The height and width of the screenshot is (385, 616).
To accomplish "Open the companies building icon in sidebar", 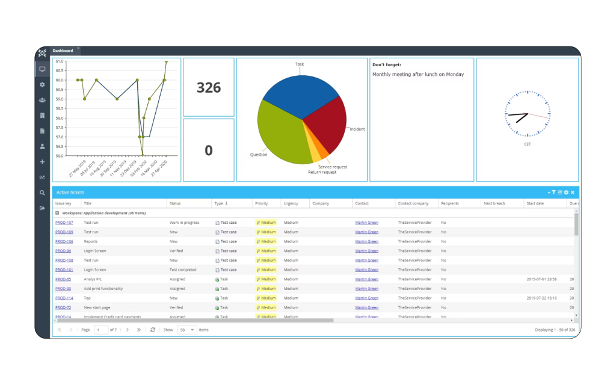I will 42,115.
